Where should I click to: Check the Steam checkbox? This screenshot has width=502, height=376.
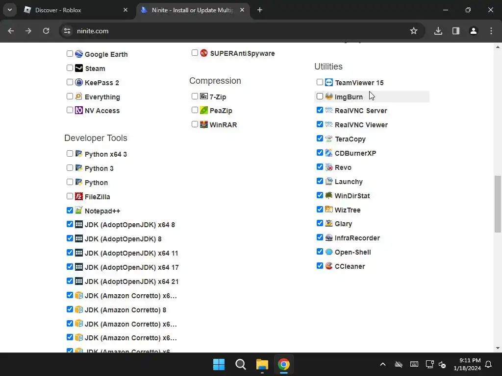pyautogui.click(x=70, y=68)
